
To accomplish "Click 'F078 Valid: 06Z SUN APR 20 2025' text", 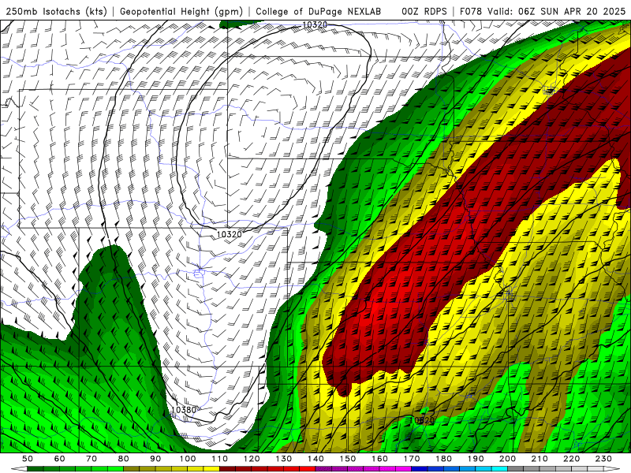I will 542,11.
